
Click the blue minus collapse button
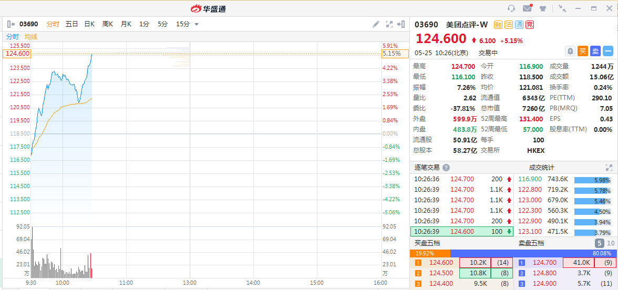pos(608,51)
